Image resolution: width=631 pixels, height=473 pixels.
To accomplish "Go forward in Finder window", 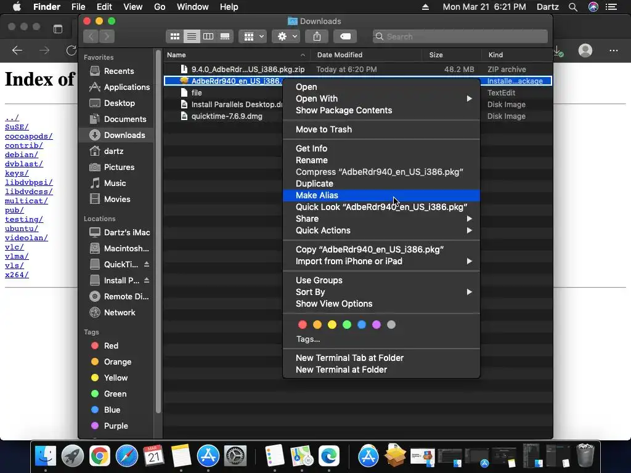I will [107, 36].
